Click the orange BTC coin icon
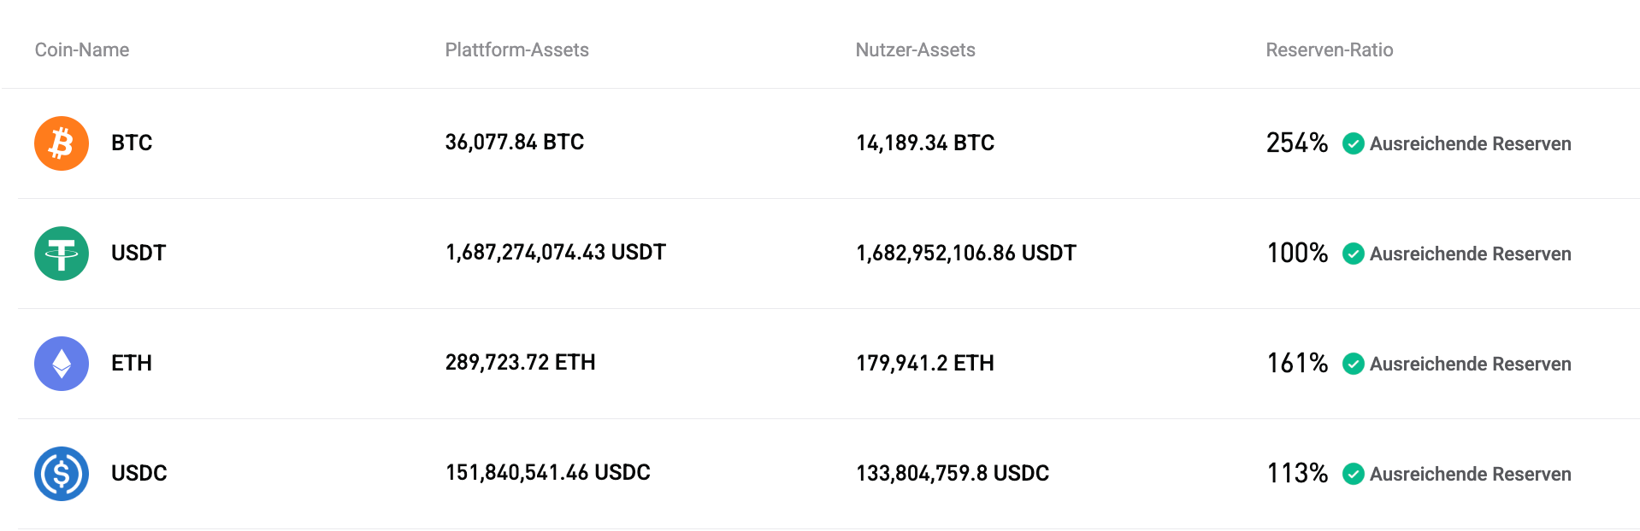Screen dimensions: 1640x531 (x=61, y=143)
